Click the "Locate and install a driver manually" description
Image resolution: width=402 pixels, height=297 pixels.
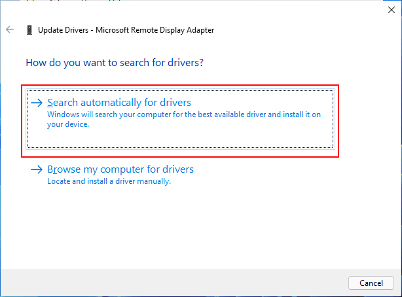pos(109,181)
